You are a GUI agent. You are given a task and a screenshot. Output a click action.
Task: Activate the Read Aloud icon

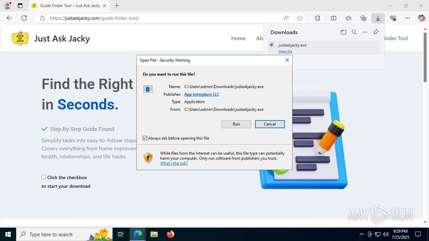[286, 18]
